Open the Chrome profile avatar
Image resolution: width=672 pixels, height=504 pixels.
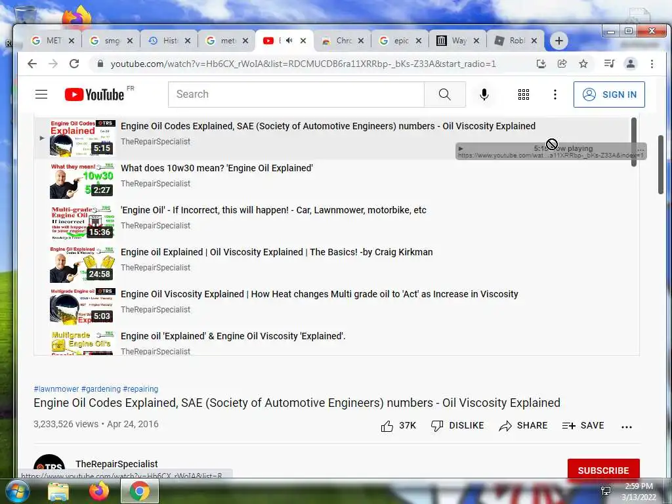point(631,64)
